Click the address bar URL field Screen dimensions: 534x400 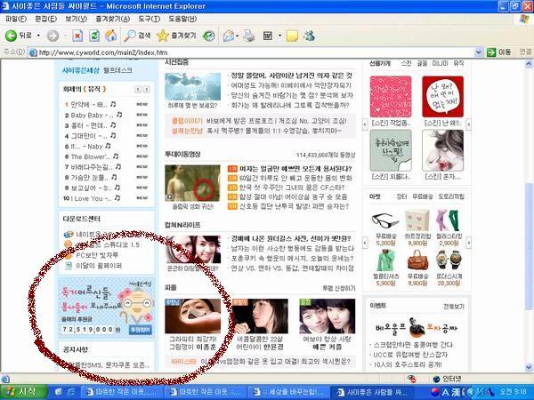pyautogui.click(x=252, y=52)
